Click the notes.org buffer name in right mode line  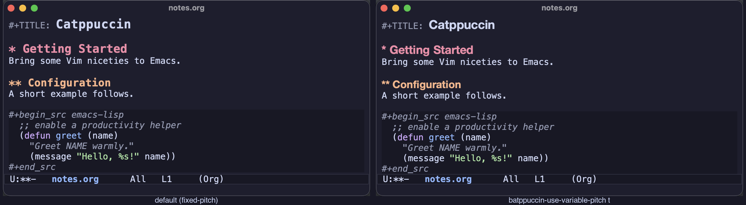tap(448, 179)
